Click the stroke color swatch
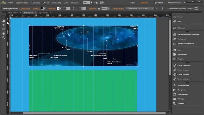Screen dimensions: 204x115 [58, 9]
